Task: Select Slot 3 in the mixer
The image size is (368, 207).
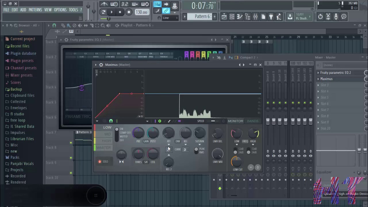Action: coord(341,85)
